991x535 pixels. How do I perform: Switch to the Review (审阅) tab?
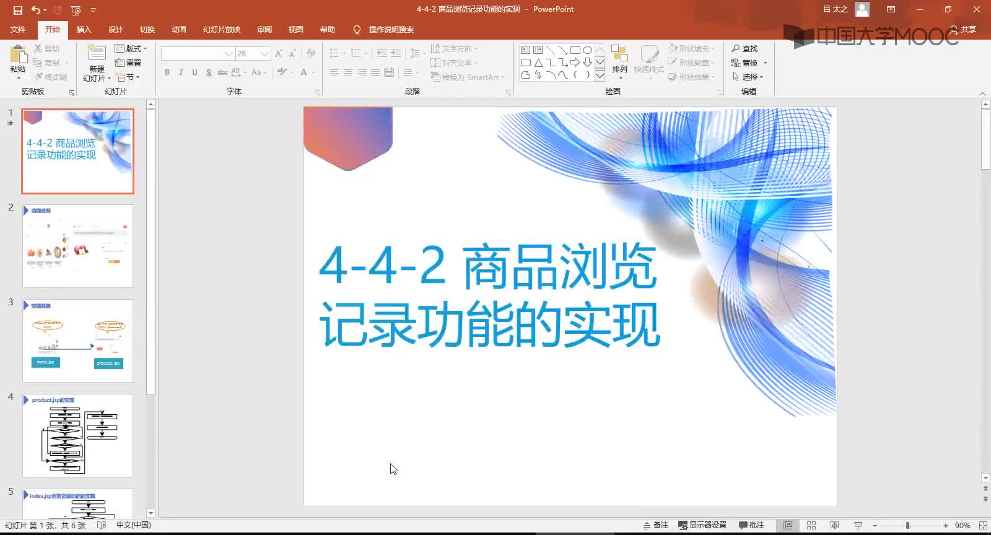point(264,30)
